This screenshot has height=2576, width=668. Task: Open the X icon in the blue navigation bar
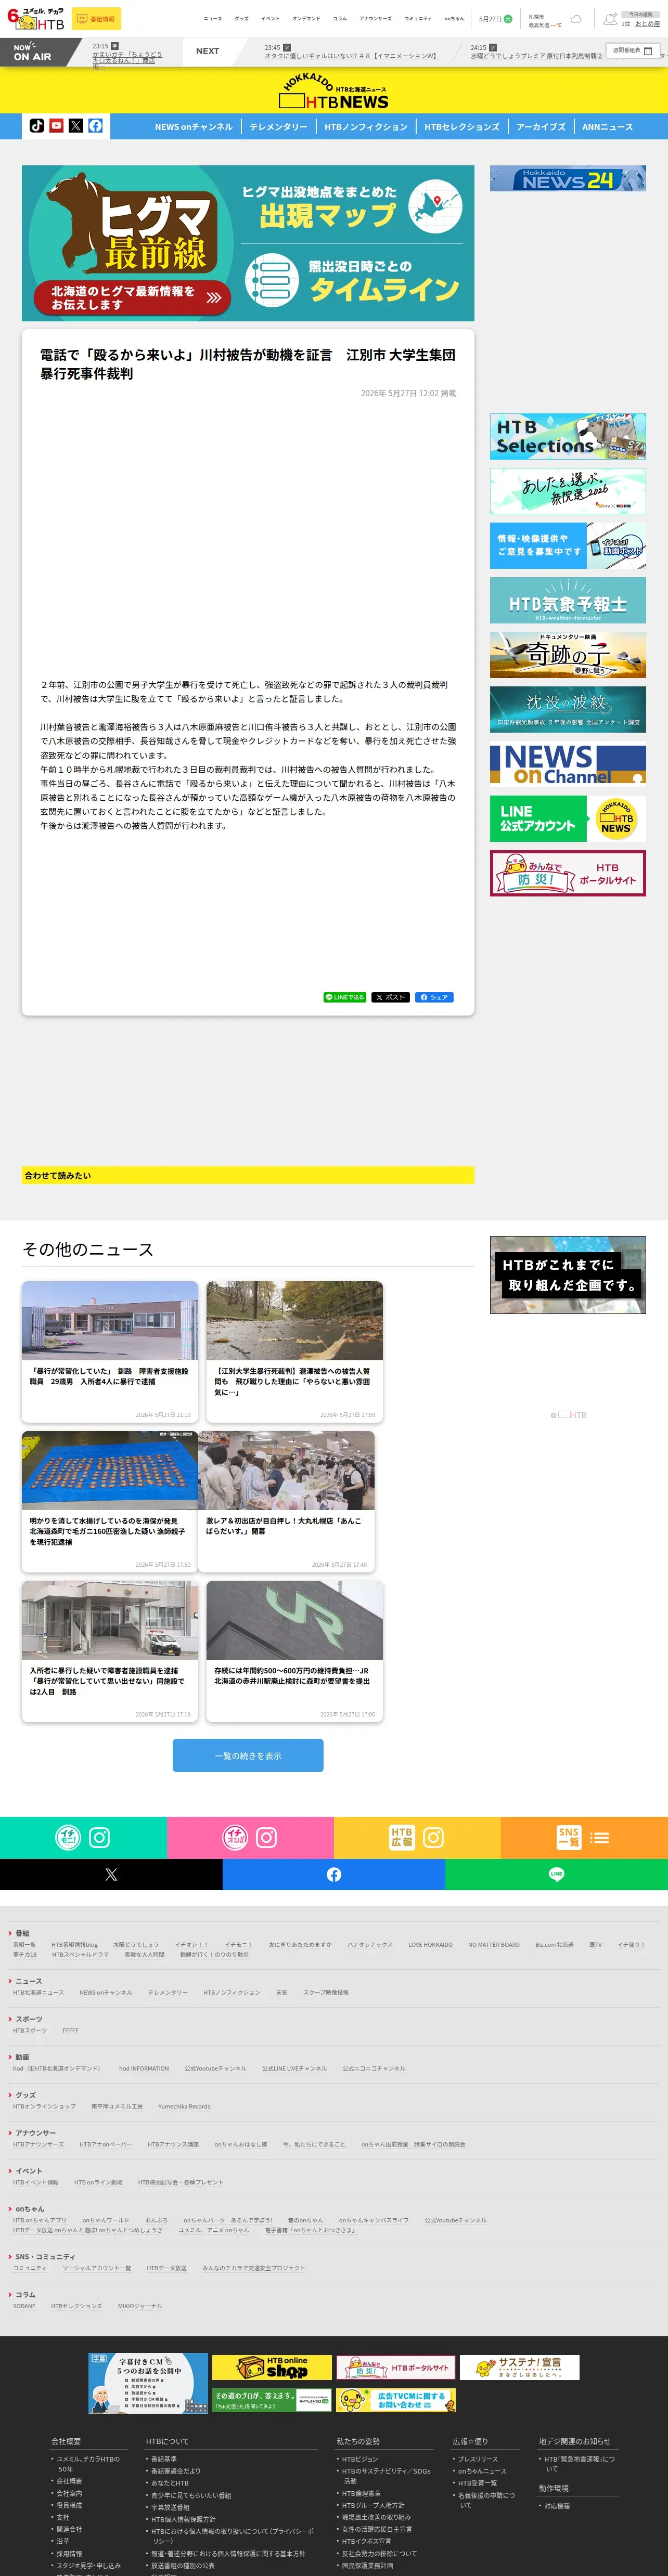click(x=75, y=126)
